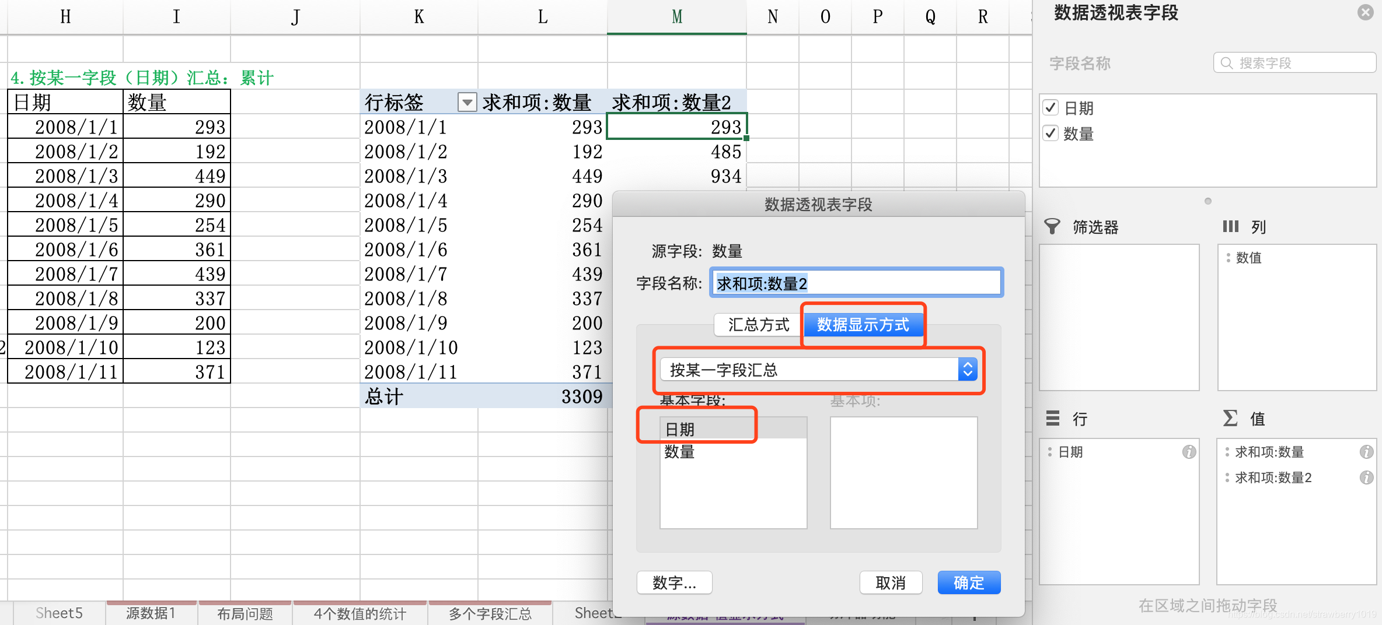Screen dimensions: 1382x625
Task: Select pivot cell with value 934
Action: (x=677, y=176)
